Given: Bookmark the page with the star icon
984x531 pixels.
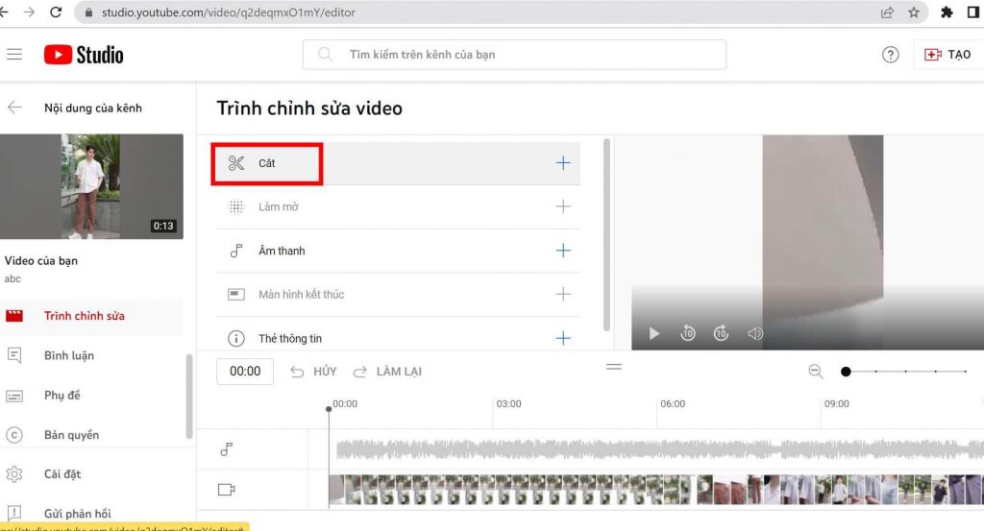Looking at the screenshot, I should [x=915, y=12].
